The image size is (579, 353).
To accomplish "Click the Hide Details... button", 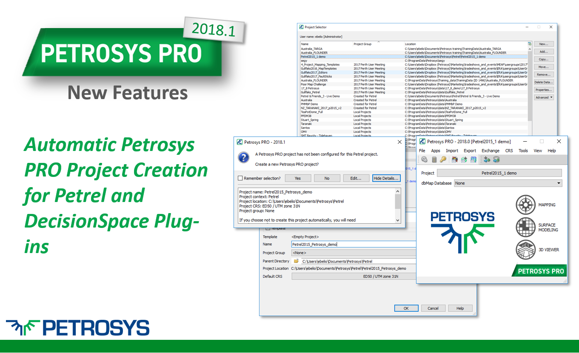I will tap(386, 178).
